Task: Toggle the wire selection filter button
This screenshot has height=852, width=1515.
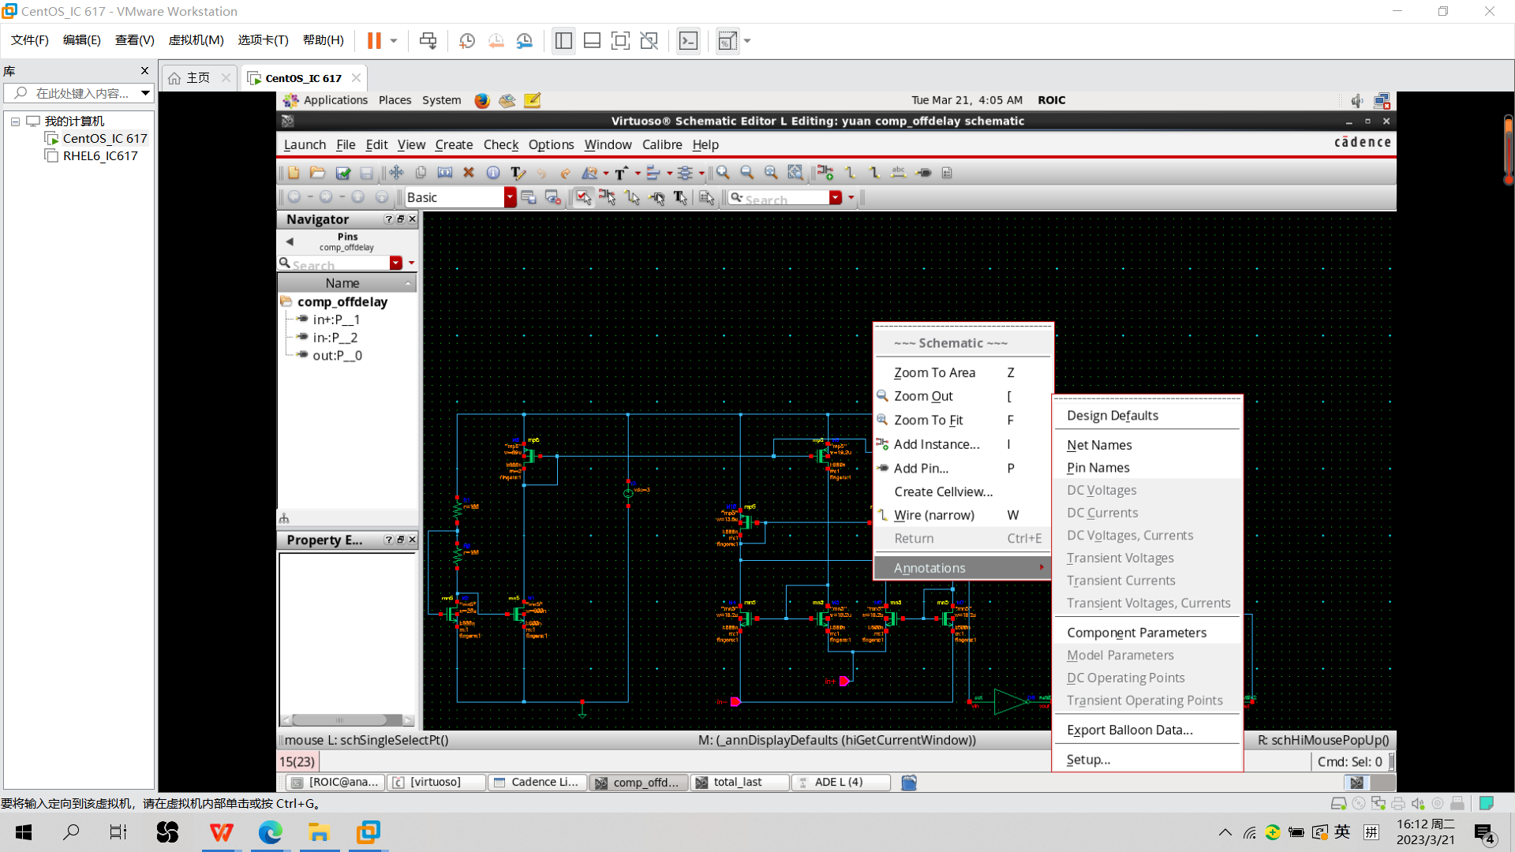Action: 633,197
